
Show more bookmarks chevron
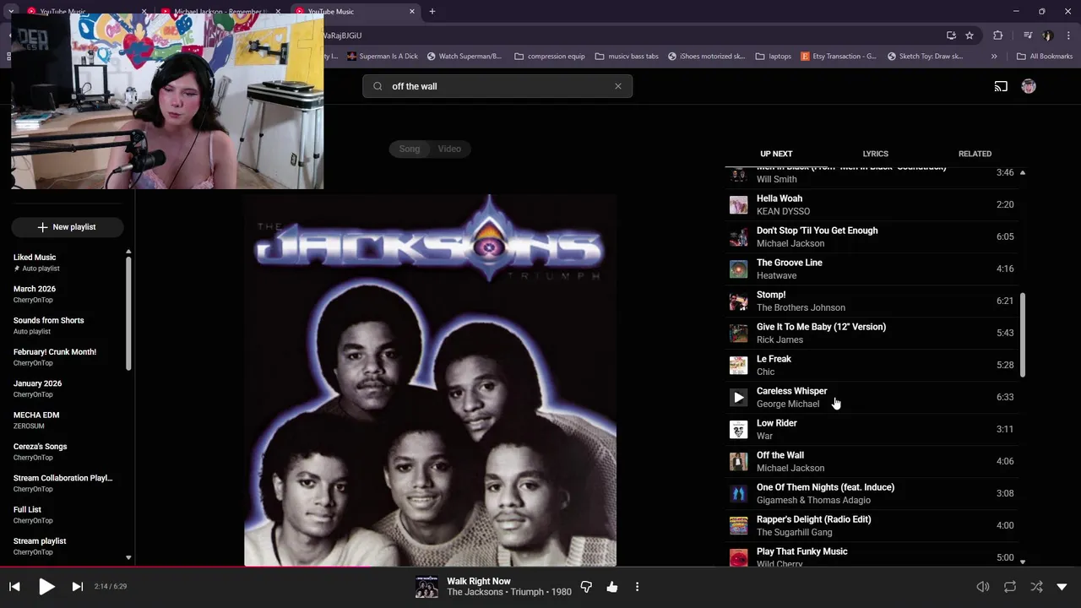pyautogui.click(x=994, y=57)
